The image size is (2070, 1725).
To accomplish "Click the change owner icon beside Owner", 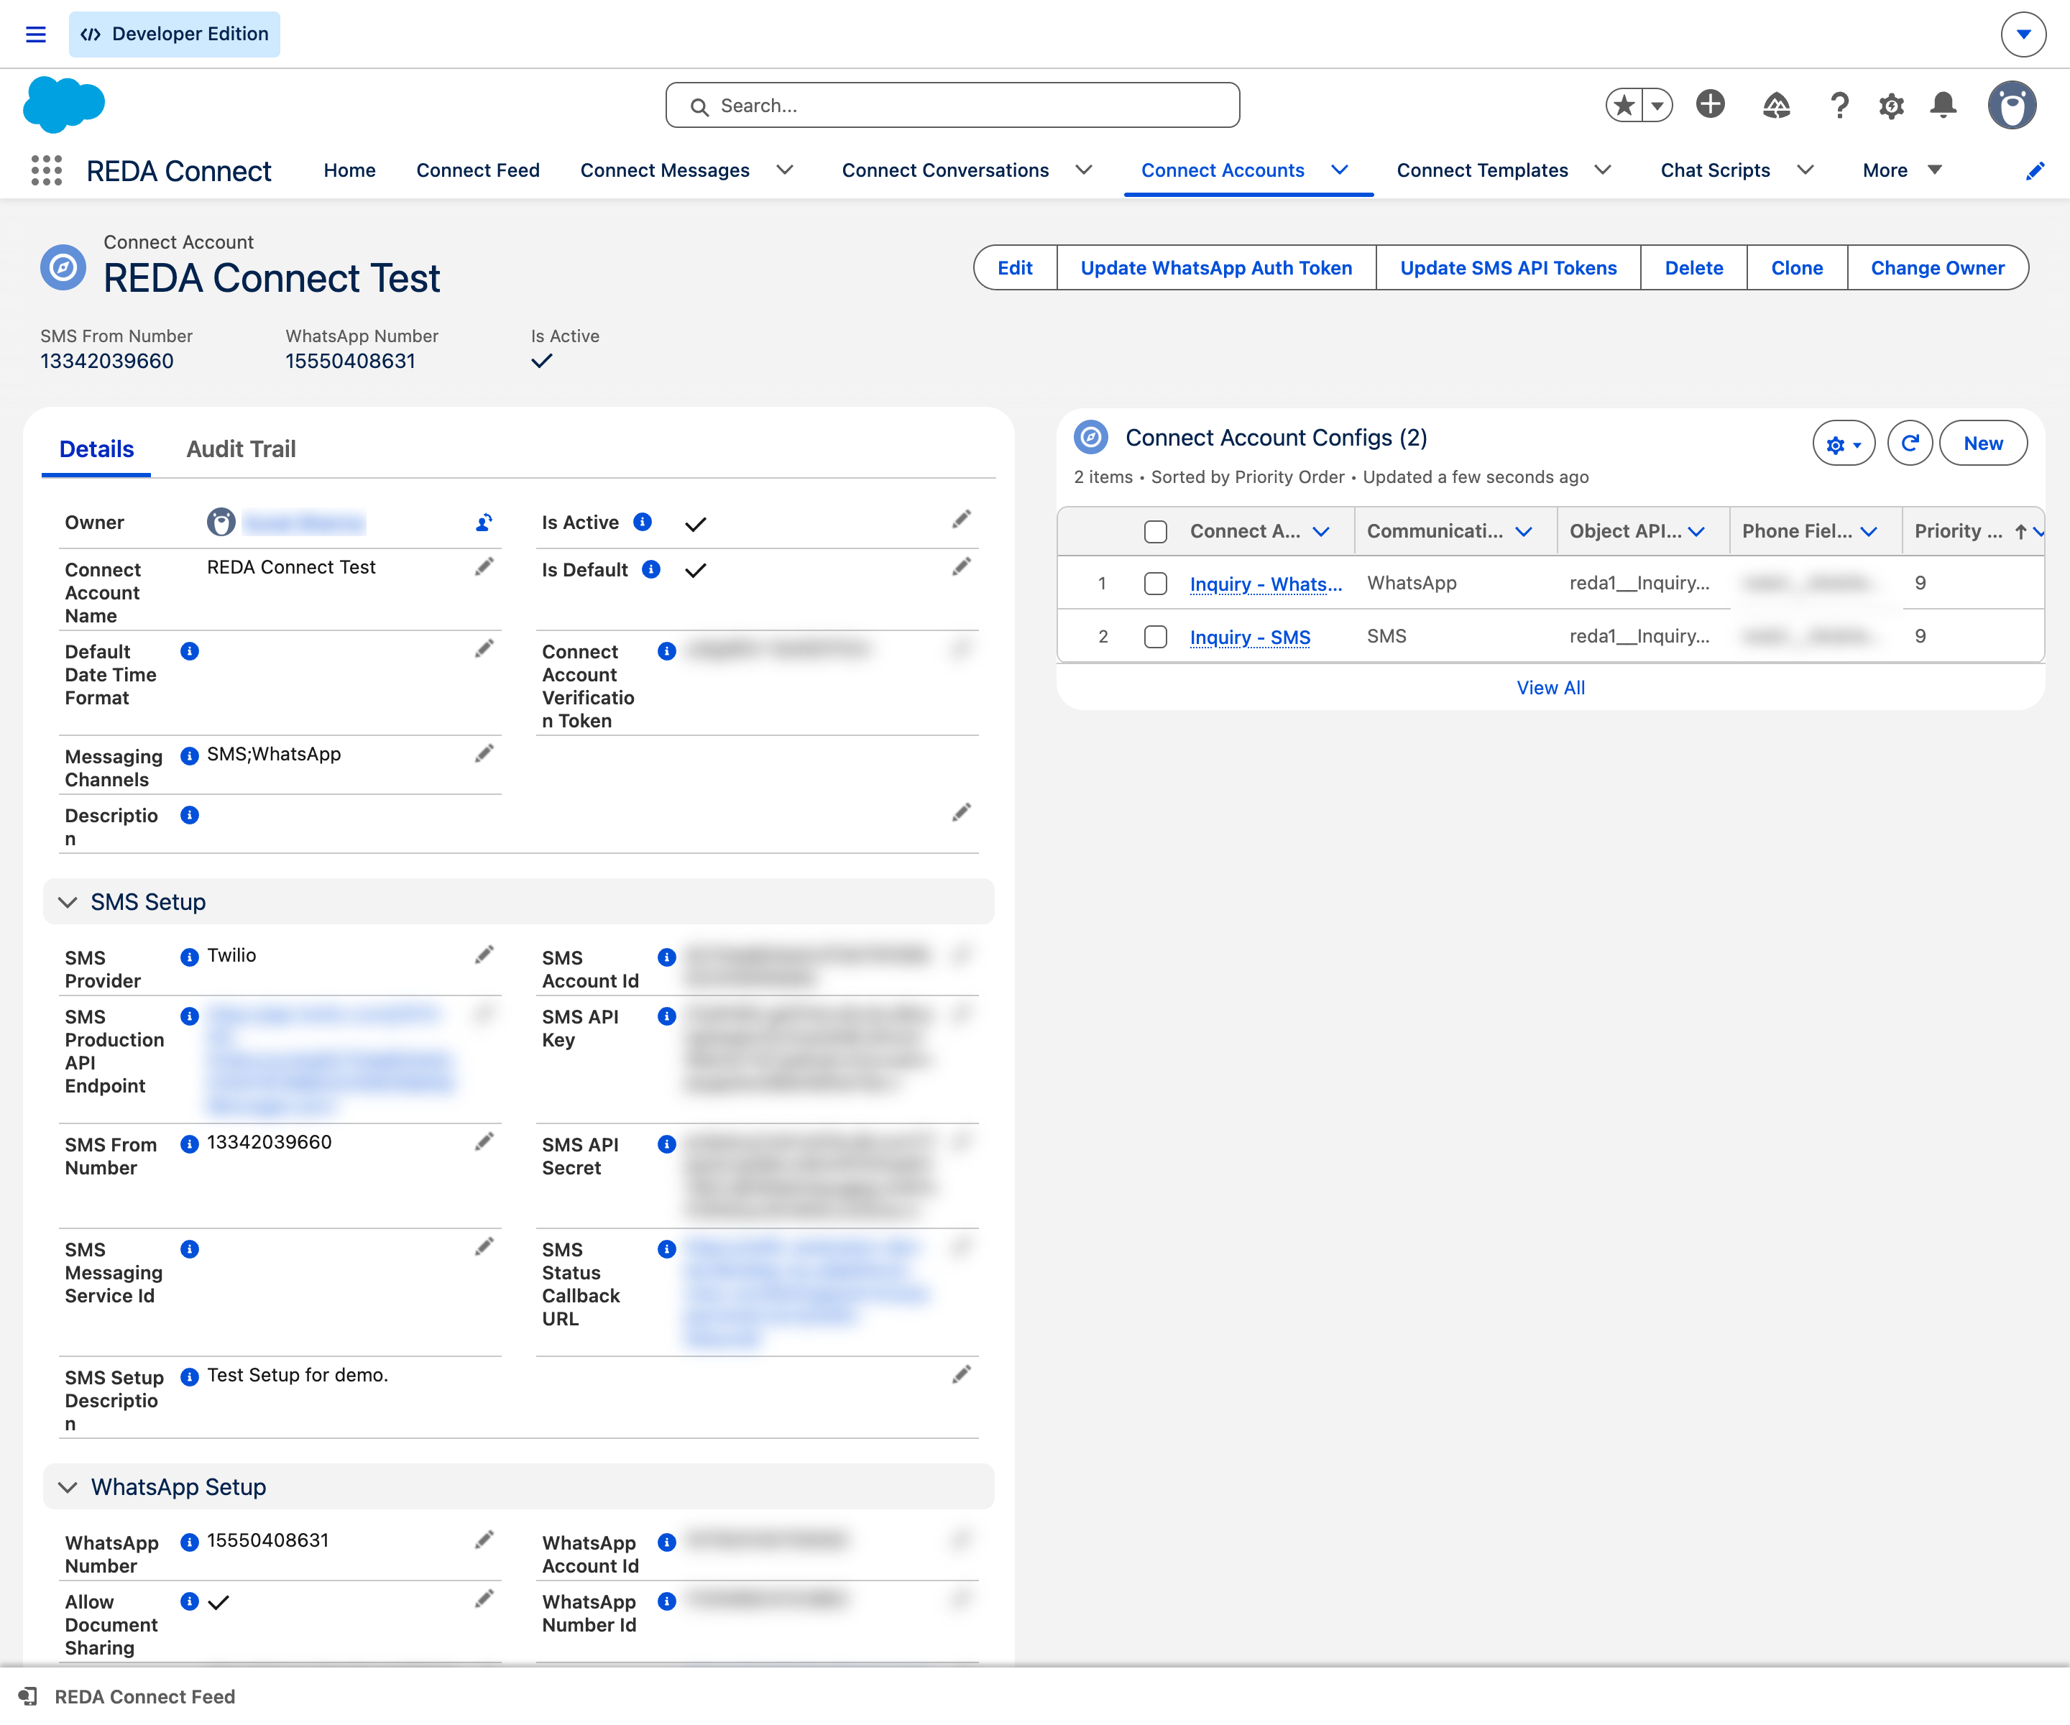I will (x=484, y=523).
